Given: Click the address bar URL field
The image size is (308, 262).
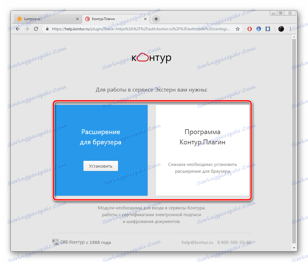Looking at the screenshot, I should click(x=141, y=29).
